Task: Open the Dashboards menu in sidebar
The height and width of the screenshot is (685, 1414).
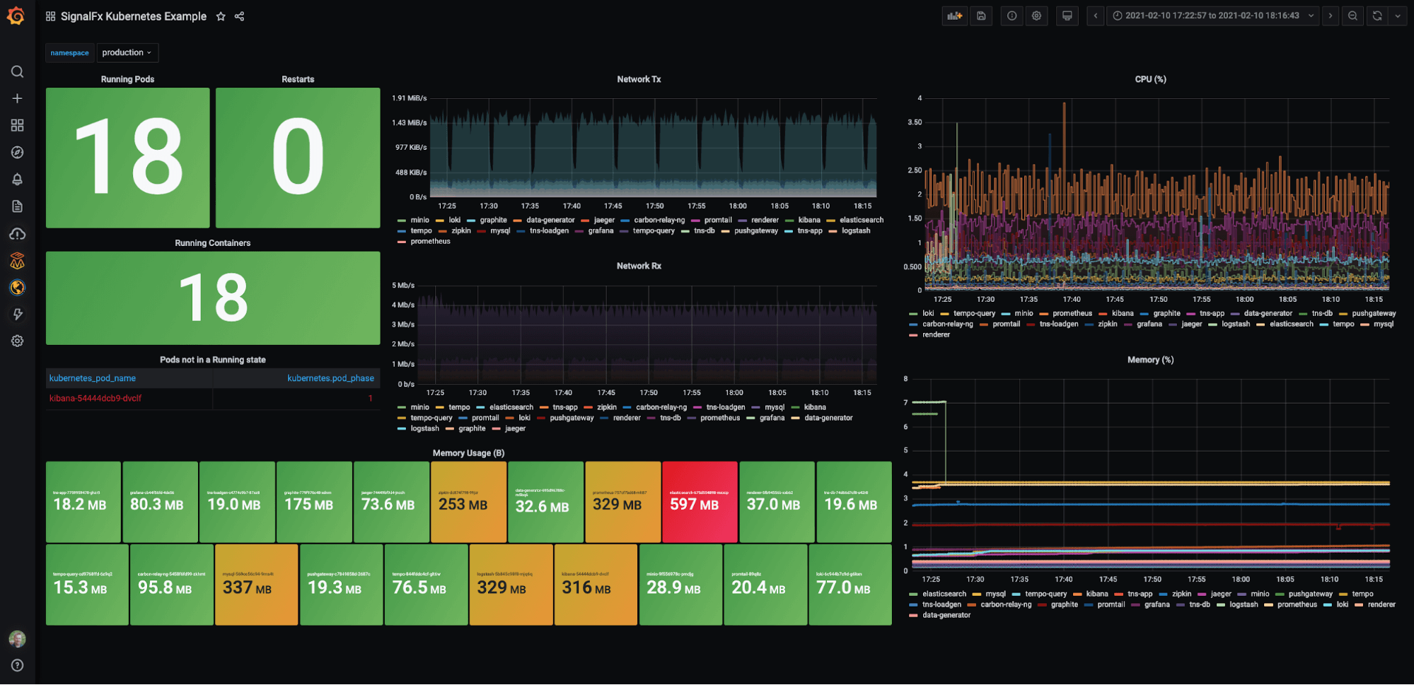Action: pyautogui.click(x=17, y=125)
